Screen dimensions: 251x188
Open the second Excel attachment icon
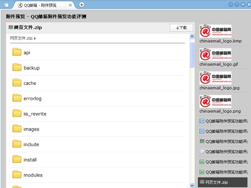(202, 172)
